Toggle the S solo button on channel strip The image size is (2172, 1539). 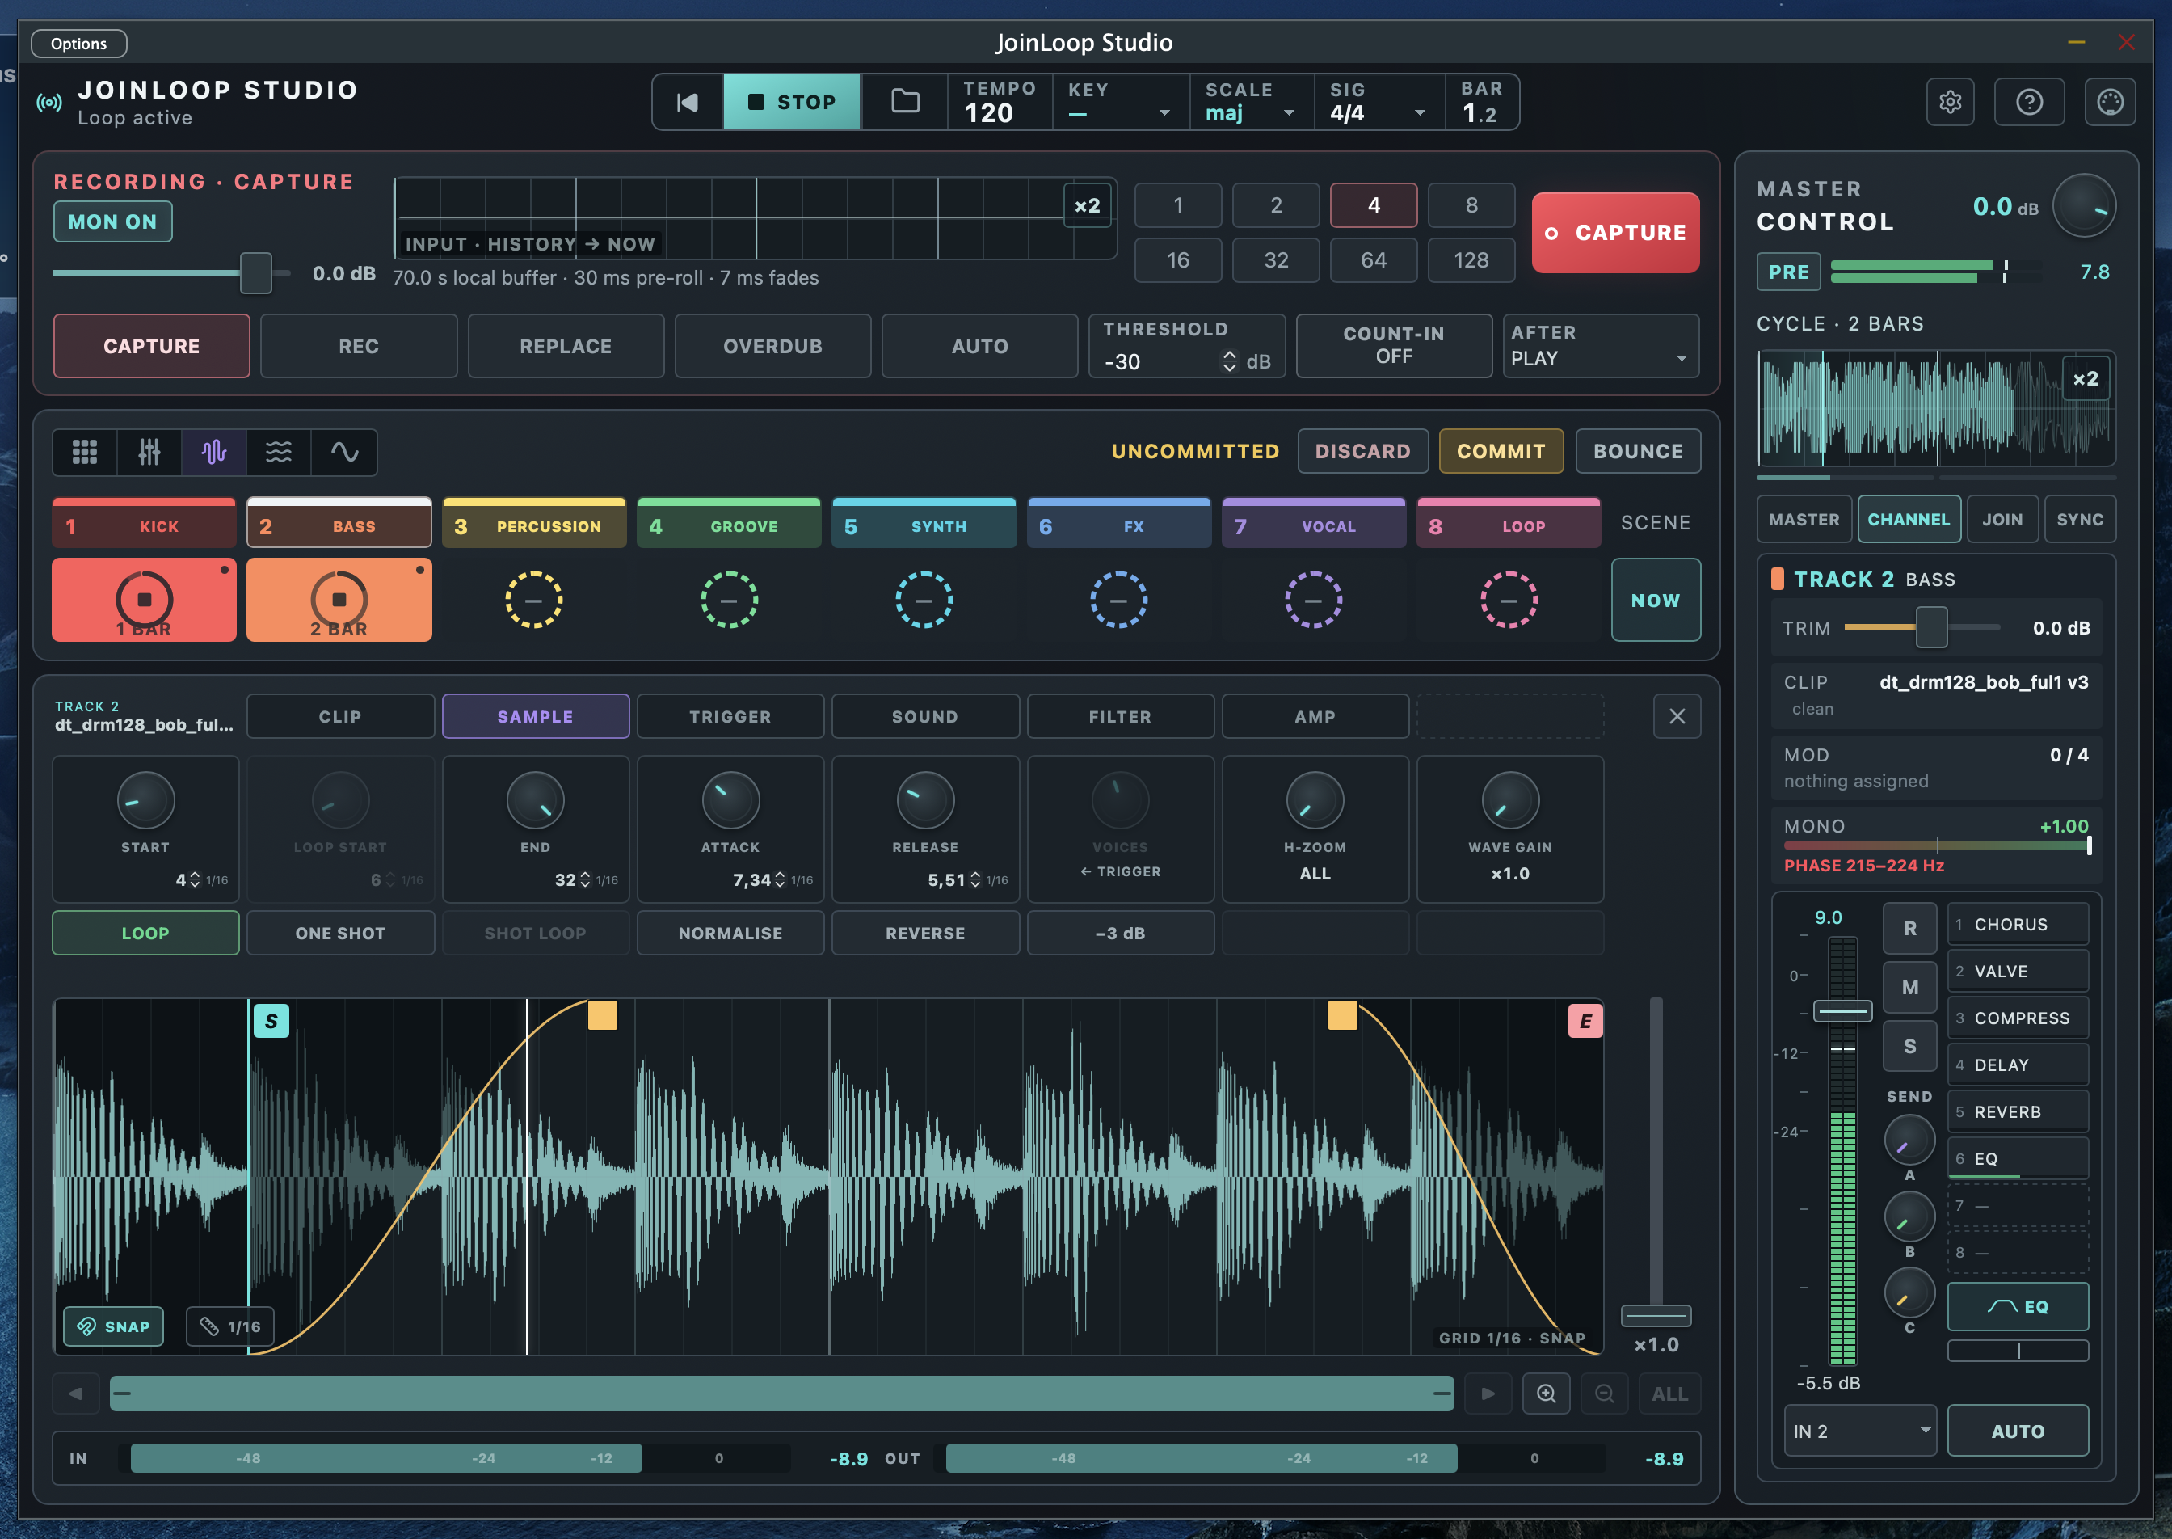tap(1909, 1046)
